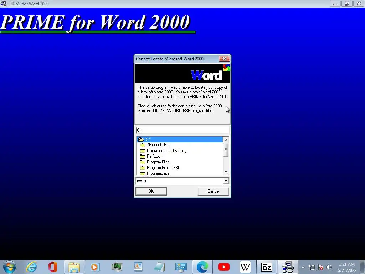Close the Cannot Locate Microsoft Word dialog

click(x=224, y=59)
